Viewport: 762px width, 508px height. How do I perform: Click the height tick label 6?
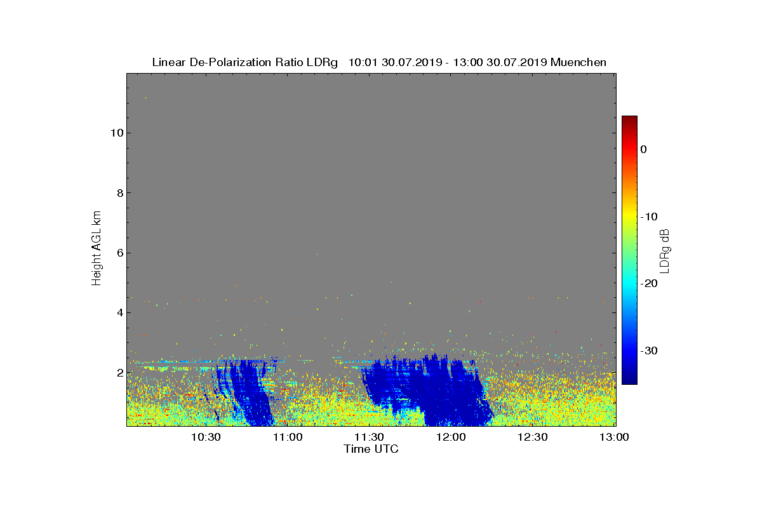119,253
